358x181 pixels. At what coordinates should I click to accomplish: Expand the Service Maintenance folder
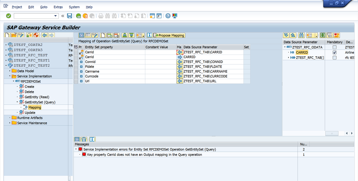point(10,123)
